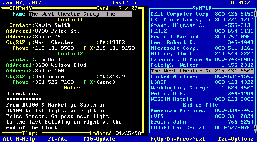257x142 pixels.
Task: Click zip code 19382 field
Action: (x=117, y=42)
